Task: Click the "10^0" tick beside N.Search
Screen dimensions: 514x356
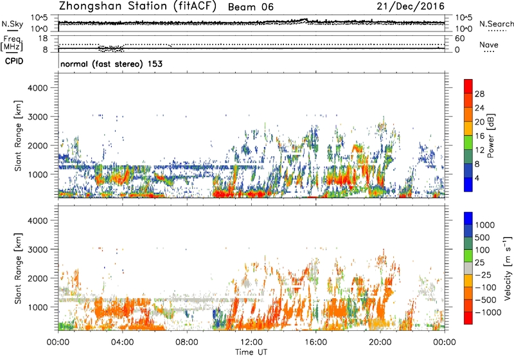Action: click(464, 29)
